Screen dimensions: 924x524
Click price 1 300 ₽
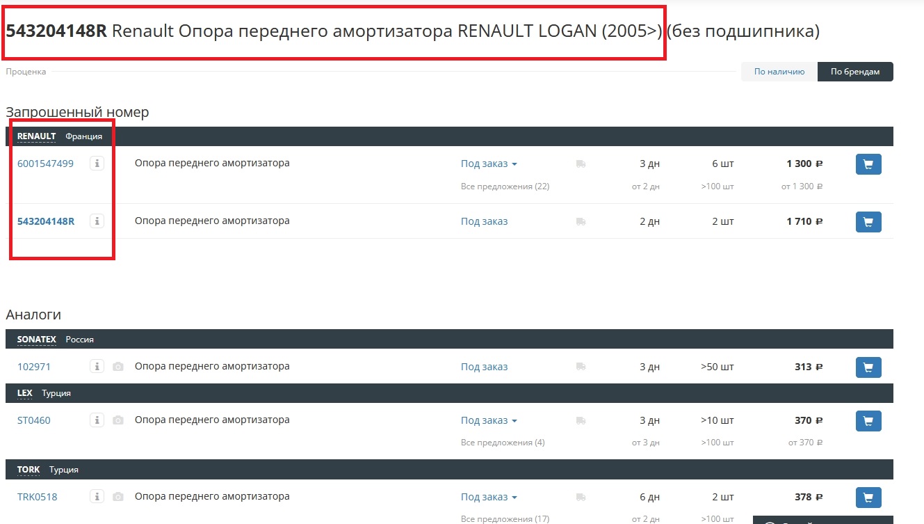coord(804,164)
